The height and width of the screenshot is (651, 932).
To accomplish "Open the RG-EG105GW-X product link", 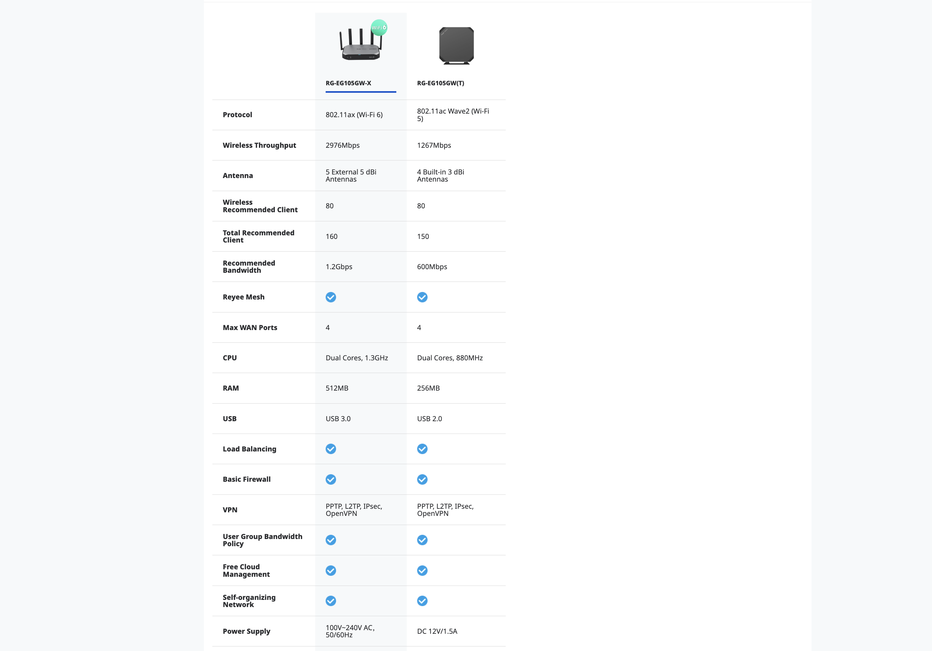I will pyautogui.click(x=348, y=83).
